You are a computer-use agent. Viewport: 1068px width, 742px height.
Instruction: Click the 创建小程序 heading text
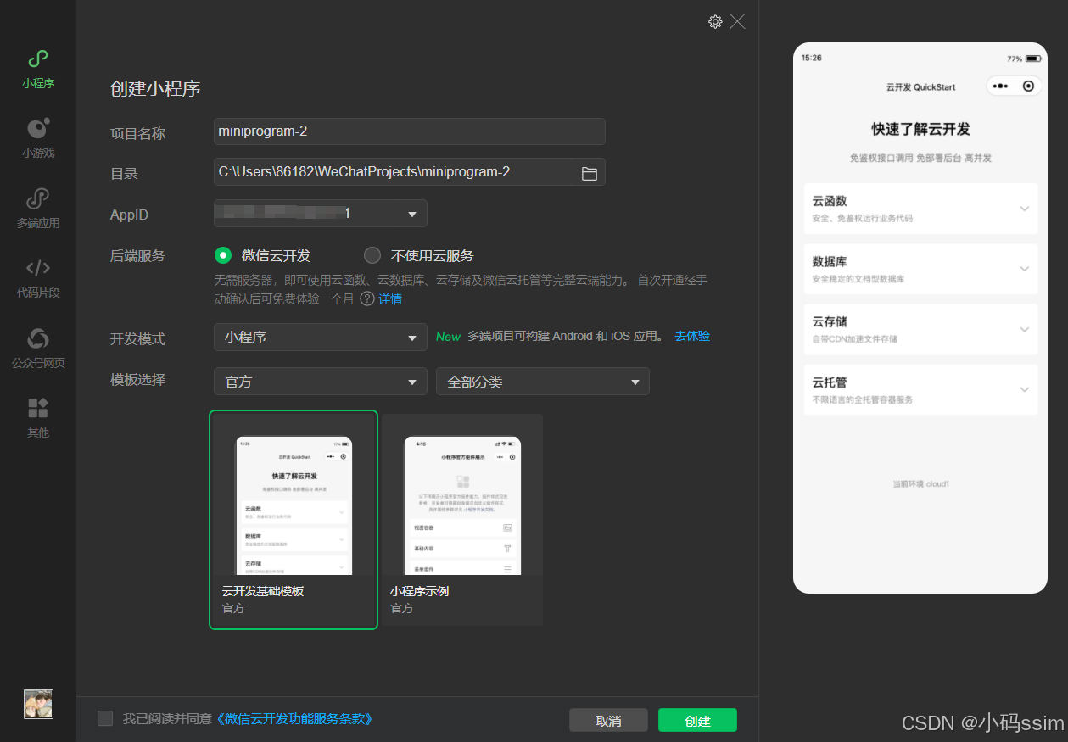click(155, 89)
